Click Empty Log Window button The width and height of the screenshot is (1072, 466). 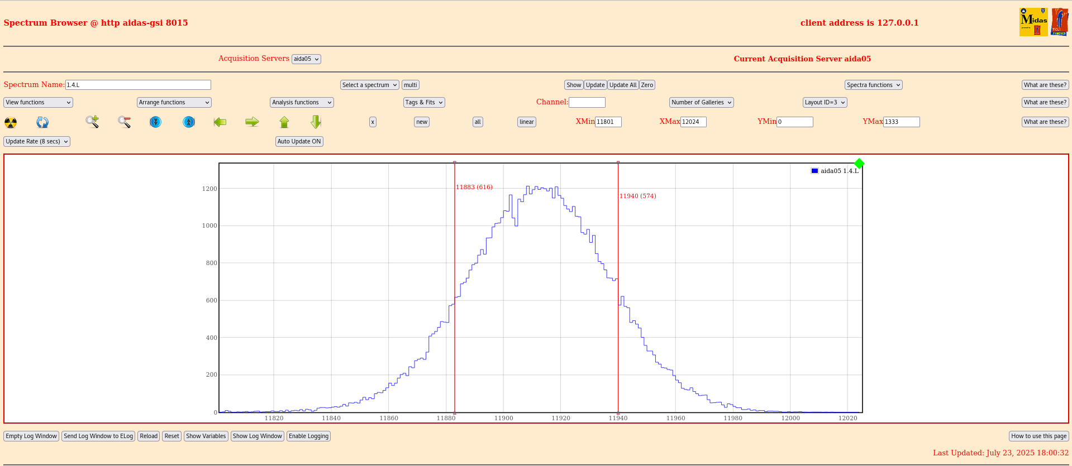point(31,436)
